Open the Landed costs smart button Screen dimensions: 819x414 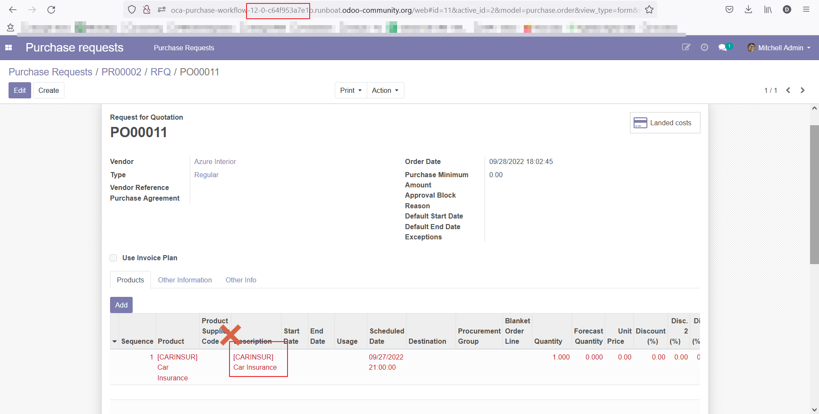coord(665,123)
